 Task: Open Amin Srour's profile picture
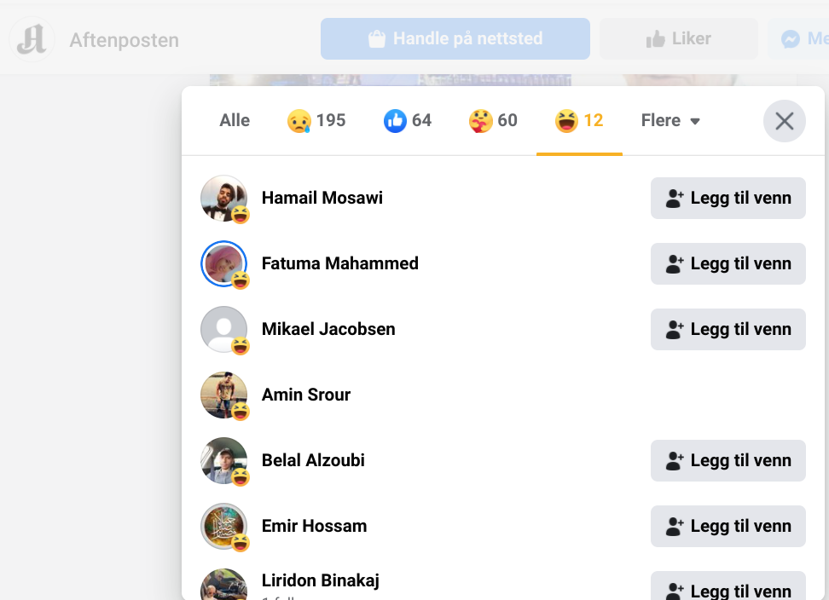223,395
